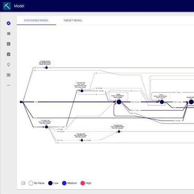Click the Model page title
The height and width of the screenshot is (194, 194).
click(x=19, y=6)
